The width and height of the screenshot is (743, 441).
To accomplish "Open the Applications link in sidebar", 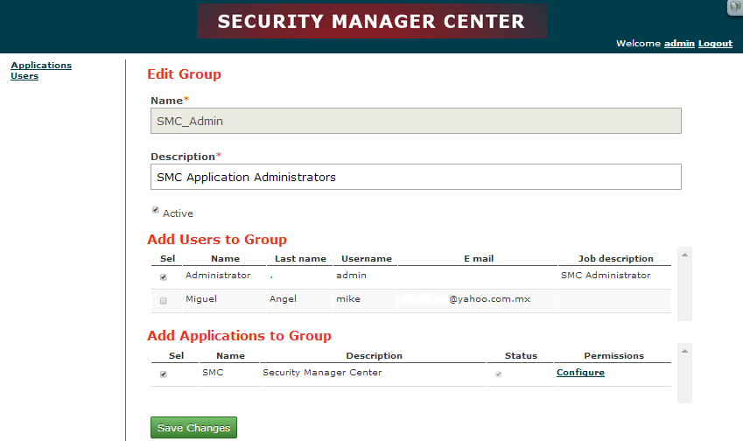I will coord(41,66).
